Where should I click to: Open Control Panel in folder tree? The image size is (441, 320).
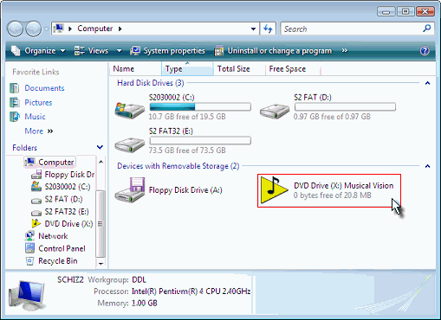click(62, 249)
